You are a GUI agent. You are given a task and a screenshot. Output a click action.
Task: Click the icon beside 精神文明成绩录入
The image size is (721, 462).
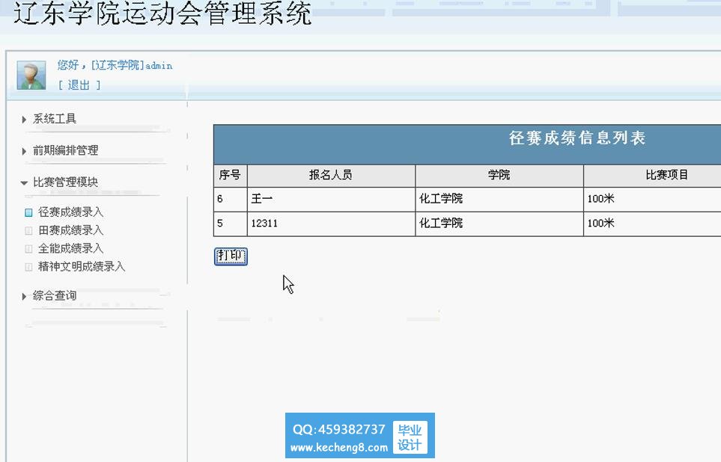(x=28, y=267)
